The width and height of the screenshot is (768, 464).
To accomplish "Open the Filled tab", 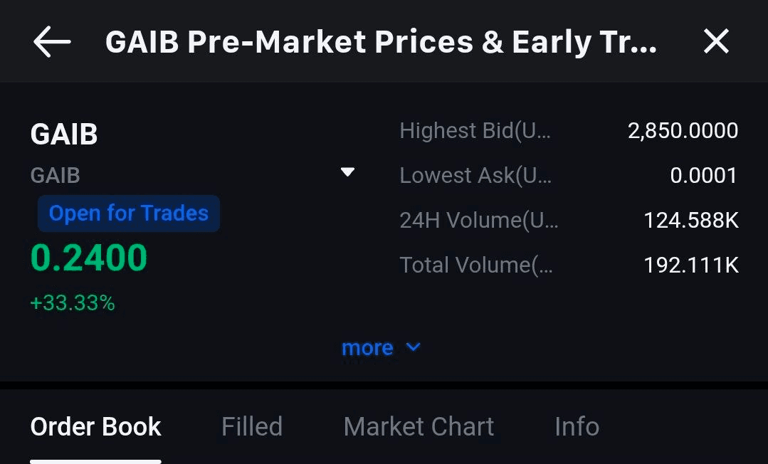I will click(x=252, y=427).
